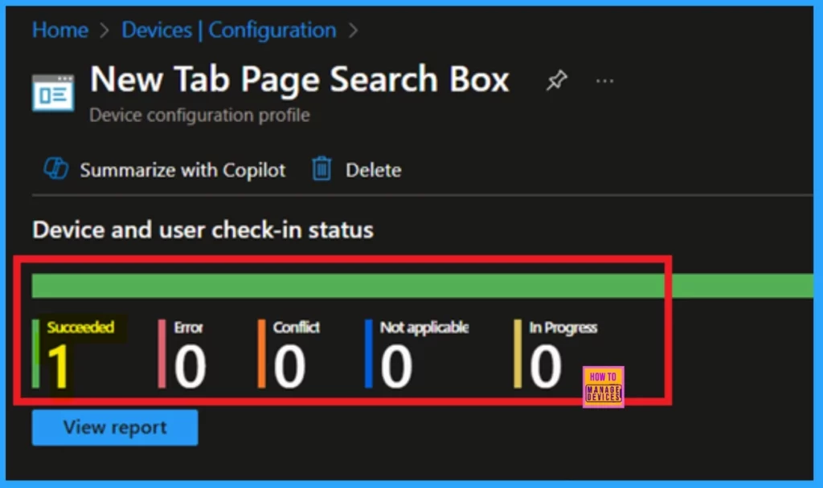Click the Error status label

[188, 327]
